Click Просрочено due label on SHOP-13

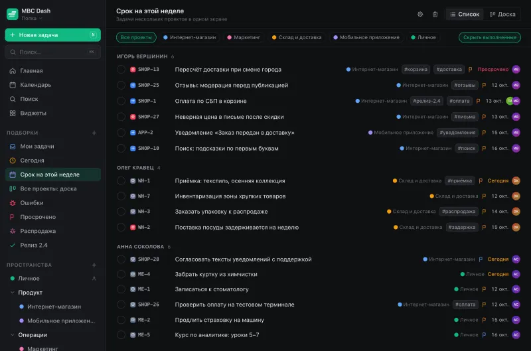pos(493,70)
